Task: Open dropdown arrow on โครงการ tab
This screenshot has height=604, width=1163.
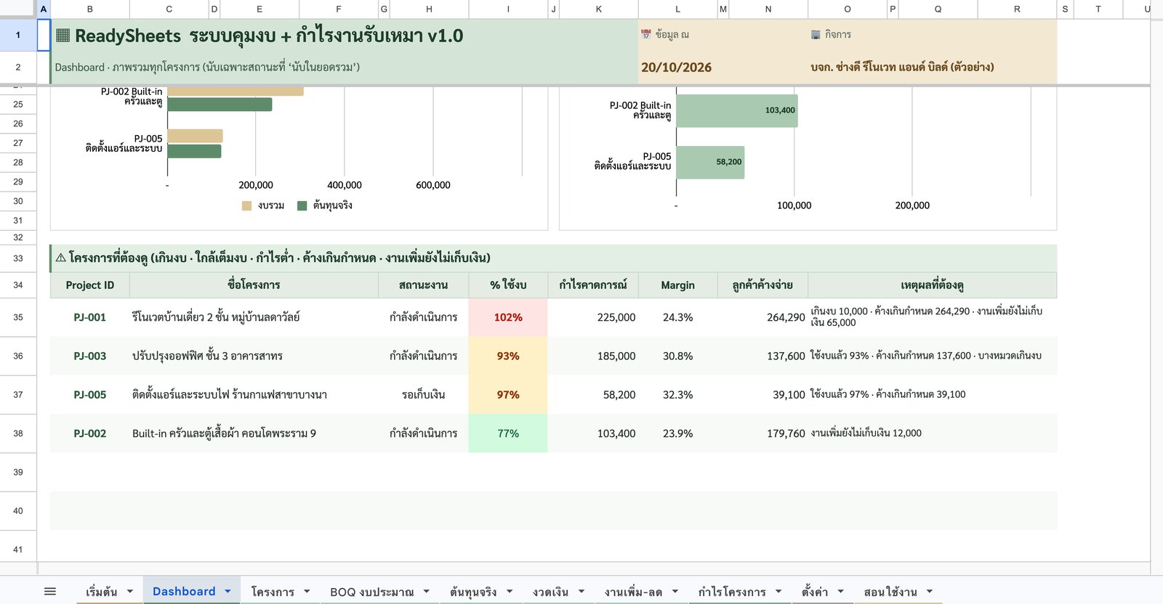Action: tap(307, 592)
